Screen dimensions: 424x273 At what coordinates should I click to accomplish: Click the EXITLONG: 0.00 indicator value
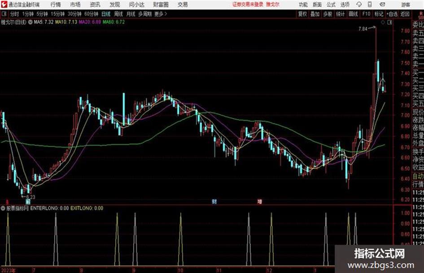[87, 208]
